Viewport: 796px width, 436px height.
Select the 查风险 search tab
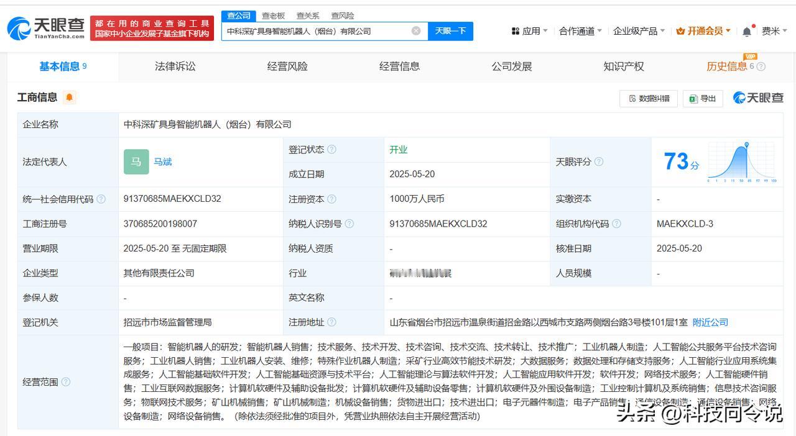click(343, 16)
